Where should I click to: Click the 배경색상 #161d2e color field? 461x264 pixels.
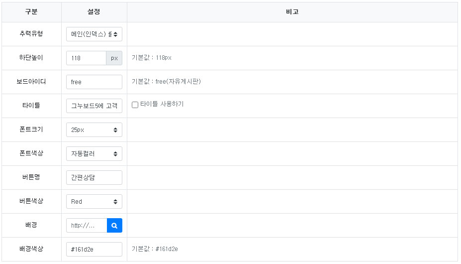click(x=94, y=250)
